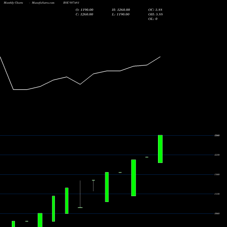Click the MunafaSutra.com label

pos(43,3)
